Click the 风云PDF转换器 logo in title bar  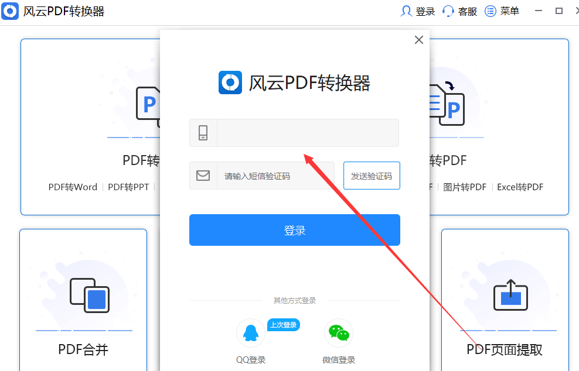9,11
